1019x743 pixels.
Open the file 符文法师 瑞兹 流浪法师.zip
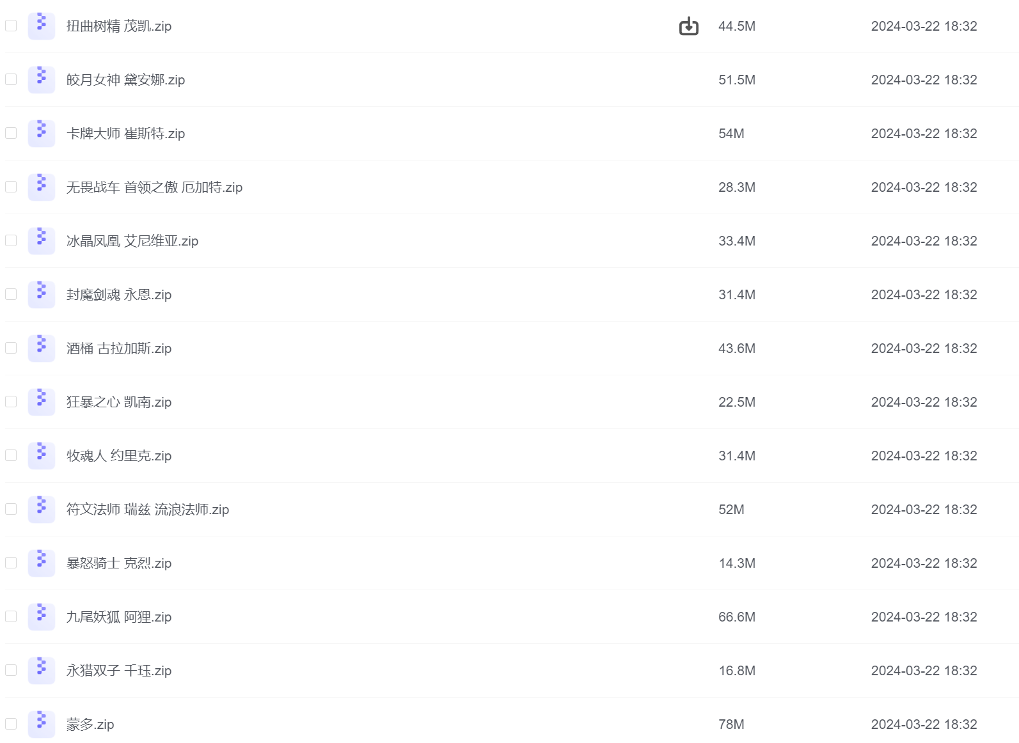coord(148,510)
